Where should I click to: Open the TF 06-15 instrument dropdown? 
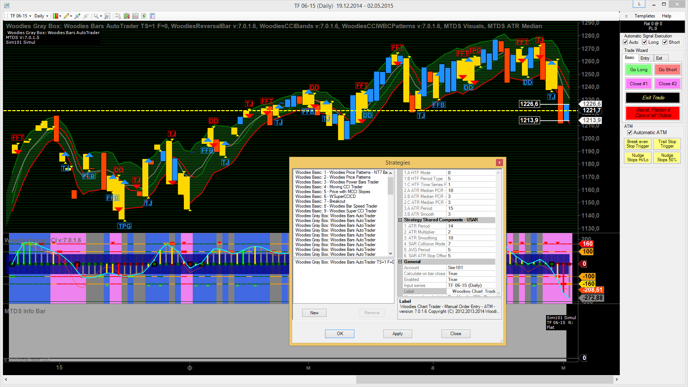click(21, 16)
